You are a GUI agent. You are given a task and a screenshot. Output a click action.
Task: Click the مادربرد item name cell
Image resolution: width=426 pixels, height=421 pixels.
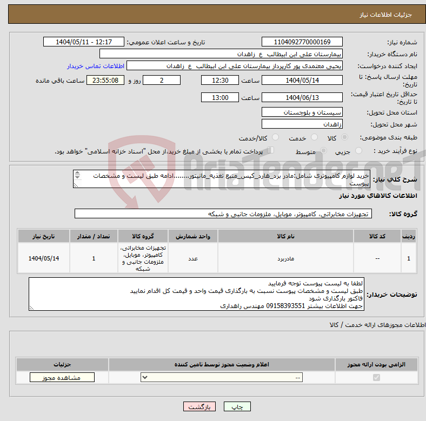(285, 258)
